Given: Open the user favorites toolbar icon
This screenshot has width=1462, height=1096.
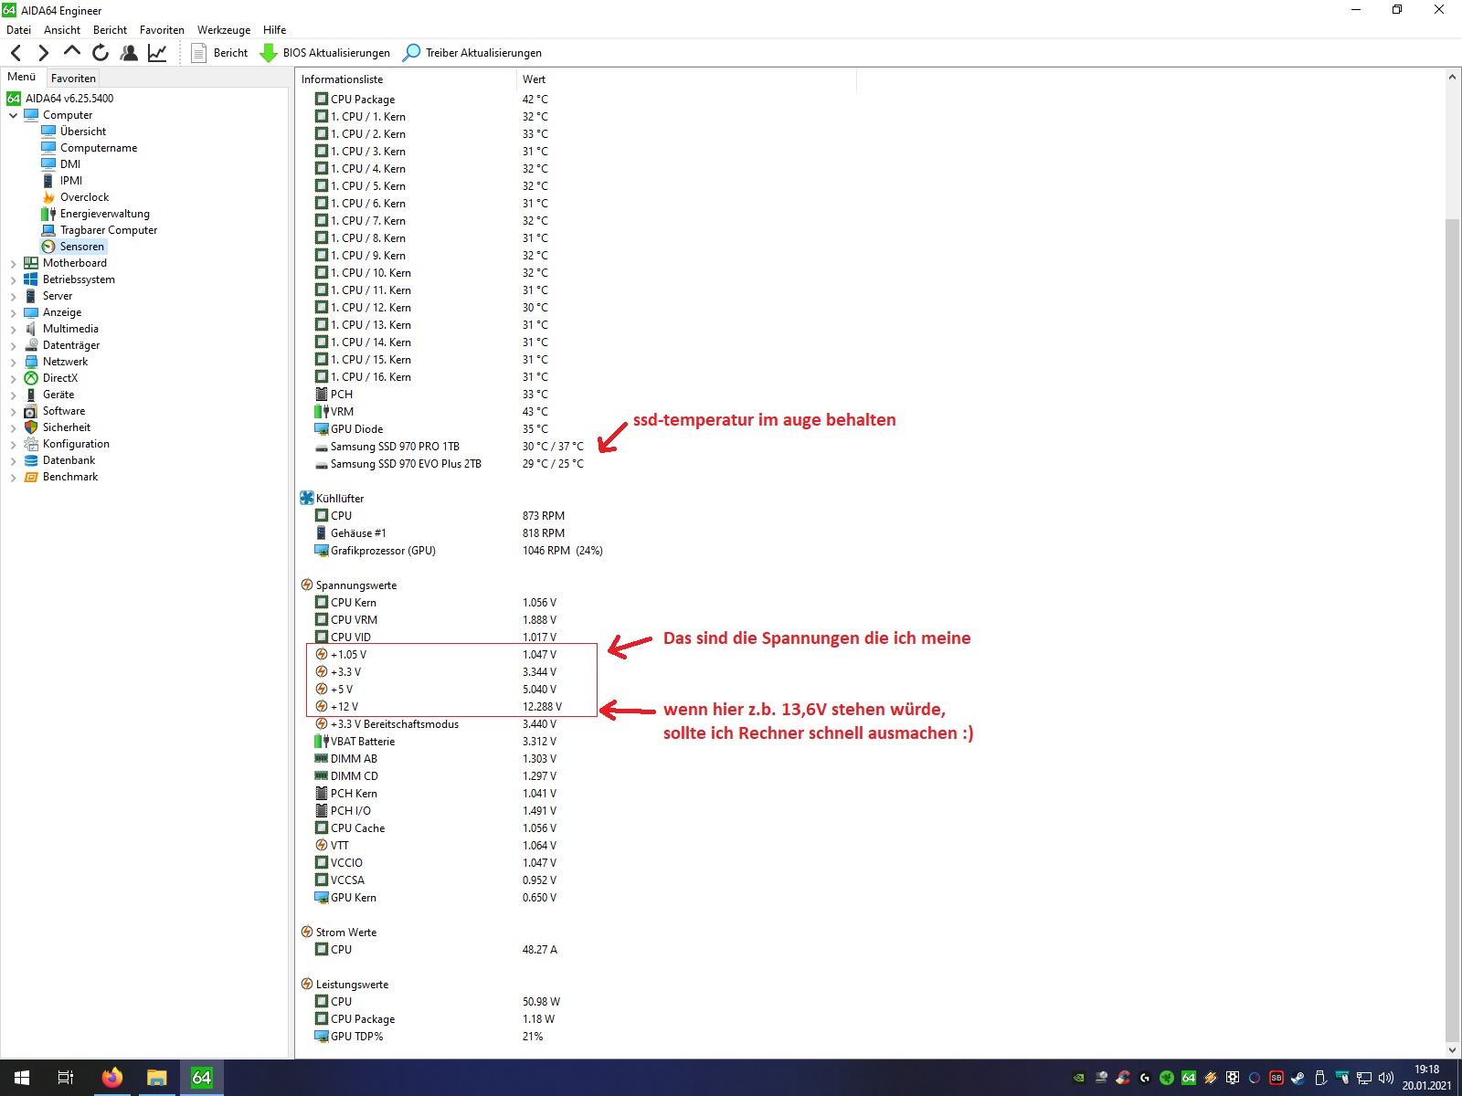Looking at the screenshot, I should (129, 53).
